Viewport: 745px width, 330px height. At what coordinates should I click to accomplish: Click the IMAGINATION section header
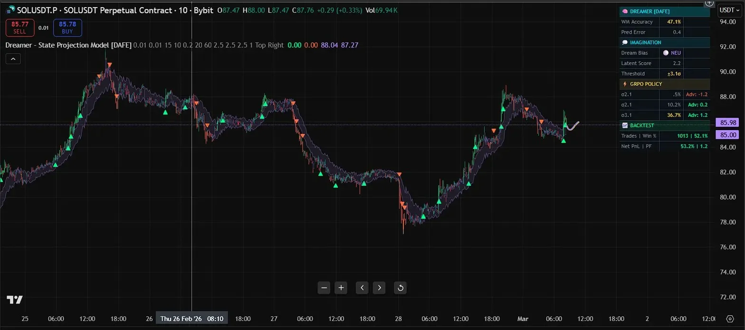coord(665,42)
